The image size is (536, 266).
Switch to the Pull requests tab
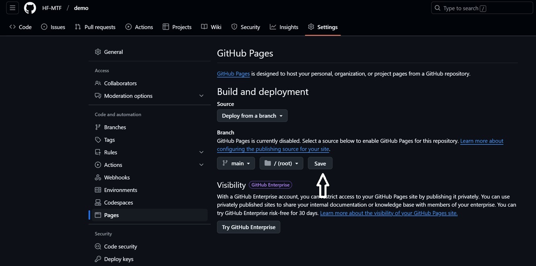[x=95, y=27]
